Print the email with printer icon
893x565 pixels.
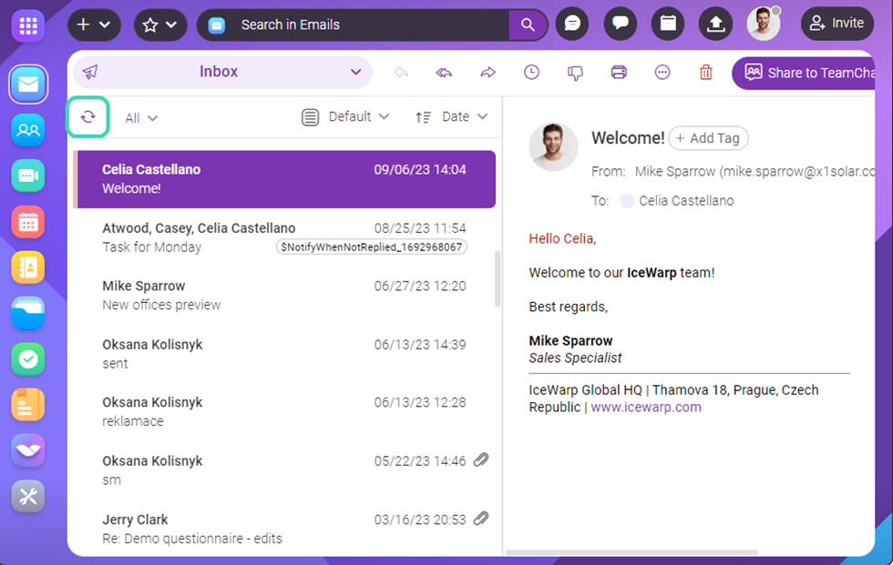point(619,72)
